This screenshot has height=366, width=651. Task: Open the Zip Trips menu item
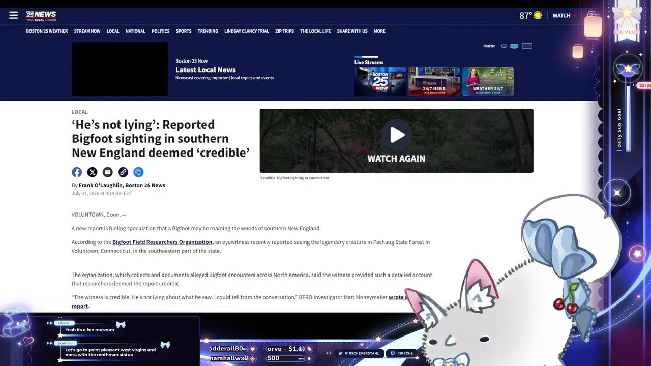(285, 31)
